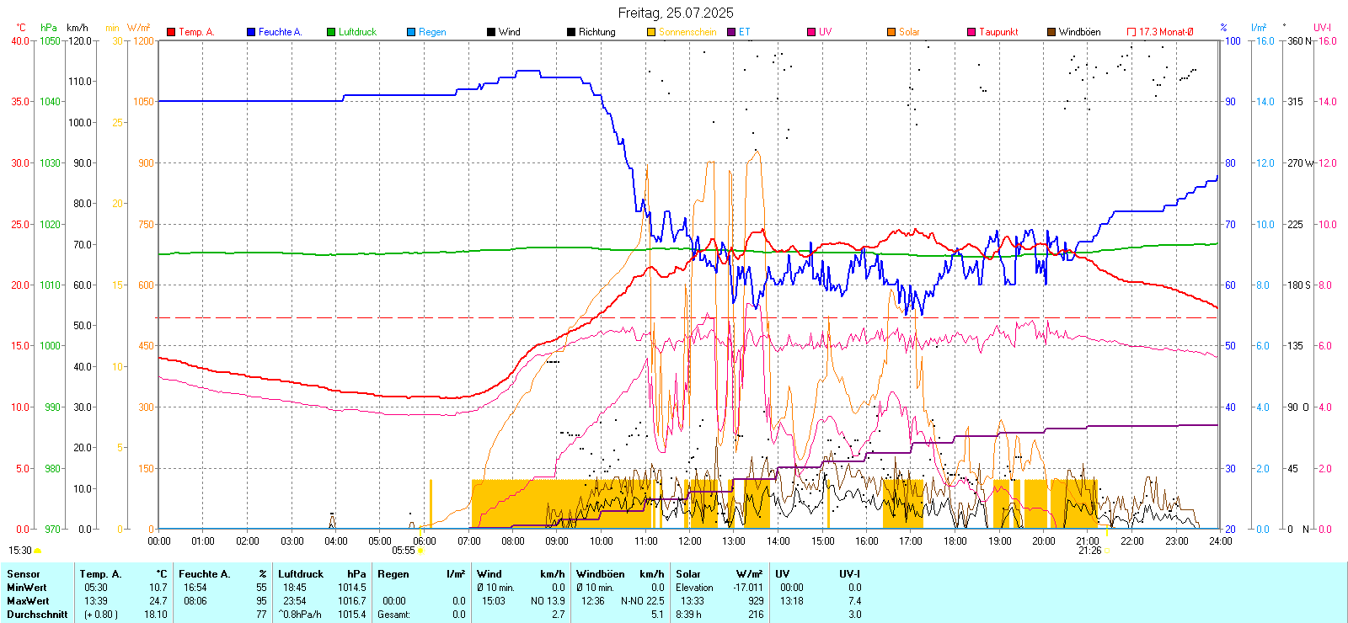Click the yellow Sonnenschein legend square
Screen dimensions: 1348x623
coord(651,32)
